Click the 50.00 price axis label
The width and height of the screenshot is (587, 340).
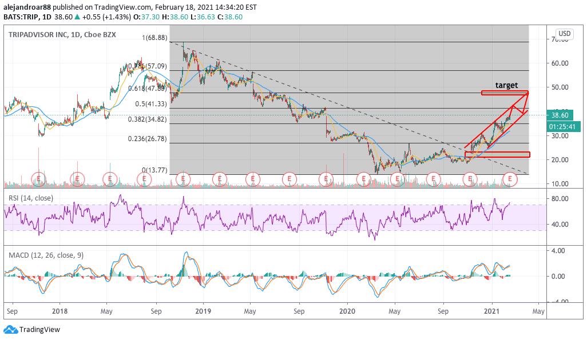(x=560, y=87)
